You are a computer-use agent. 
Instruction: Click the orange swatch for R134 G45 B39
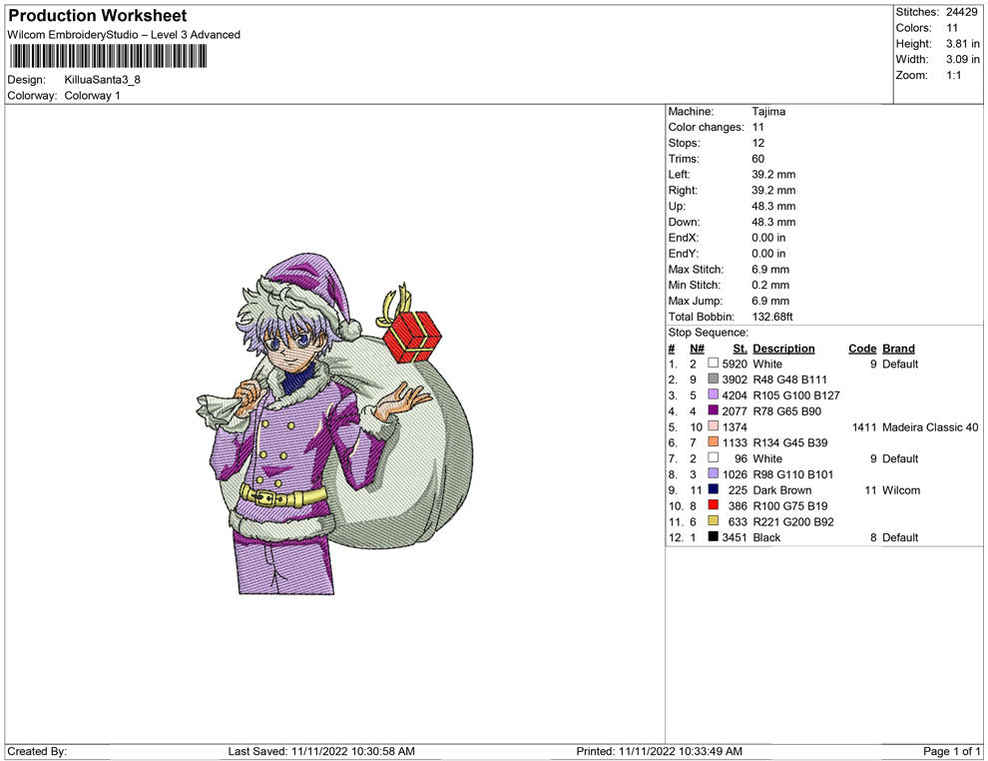(713, 442)
